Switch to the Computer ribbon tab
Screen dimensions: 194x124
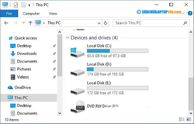tap(31, 13)
